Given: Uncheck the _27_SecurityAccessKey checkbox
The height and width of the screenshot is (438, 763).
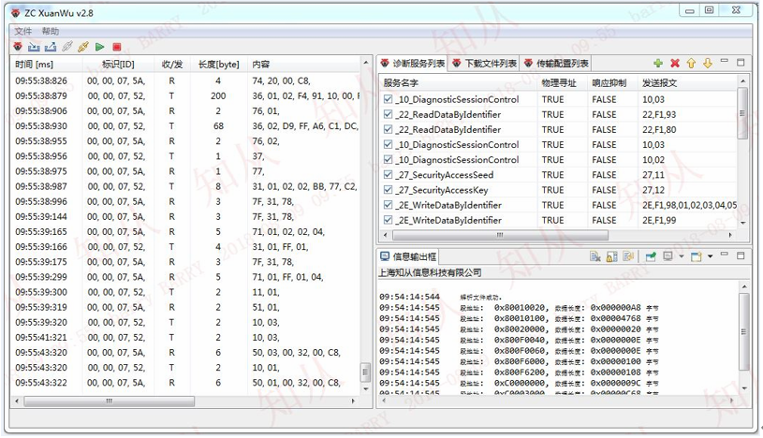Looking at the screenshot, I should coord(388,190).
